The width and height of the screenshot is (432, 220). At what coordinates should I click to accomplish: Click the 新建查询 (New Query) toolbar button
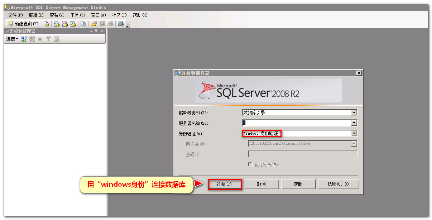coord(23,24)
